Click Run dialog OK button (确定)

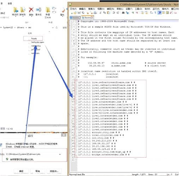tap(21, 171)
